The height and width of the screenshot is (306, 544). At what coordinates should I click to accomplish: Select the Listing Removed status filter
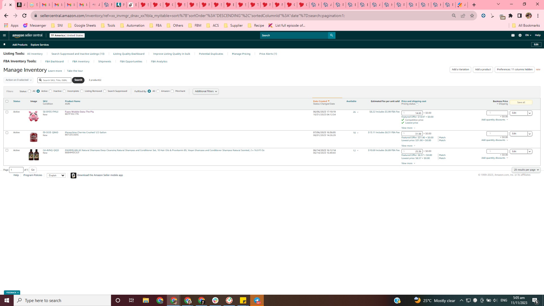82,91
